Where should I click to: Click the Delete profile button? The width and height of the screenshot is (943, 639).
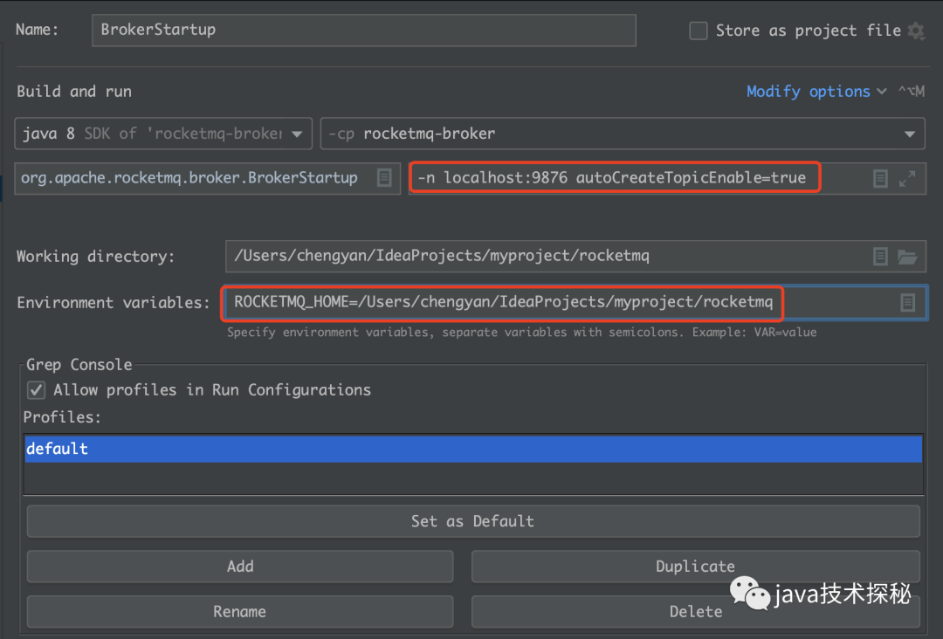696,611
